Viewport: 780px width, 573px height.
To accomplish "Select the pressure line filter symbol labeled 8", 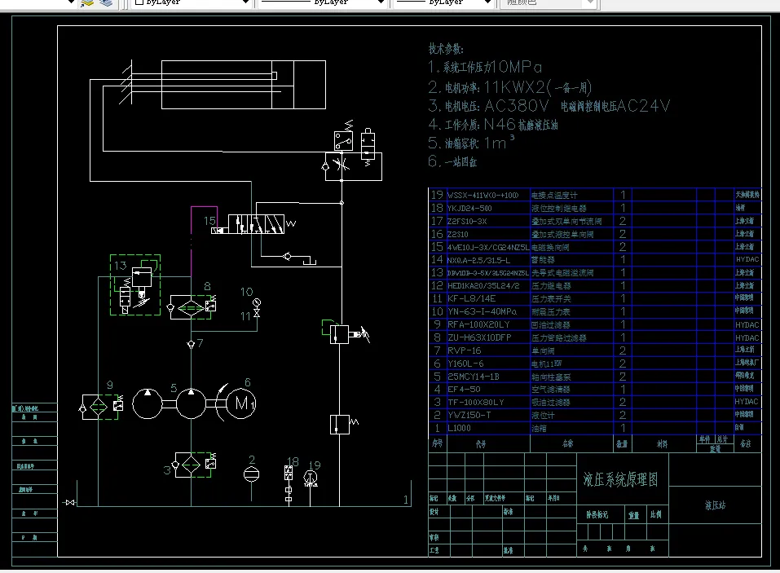I will tap(192, 308).
